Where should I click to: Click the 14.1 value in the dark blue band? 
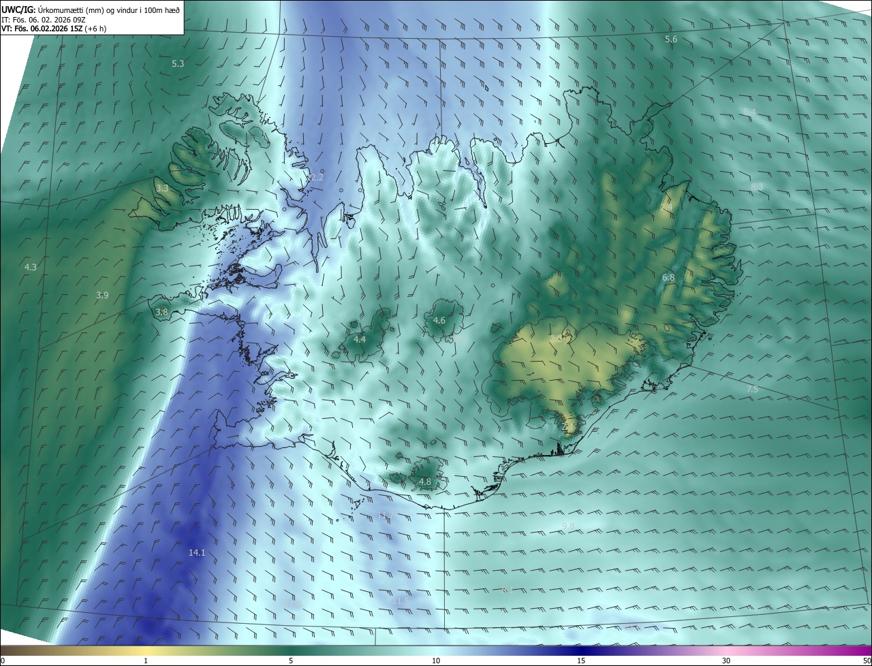pos(197,553)
